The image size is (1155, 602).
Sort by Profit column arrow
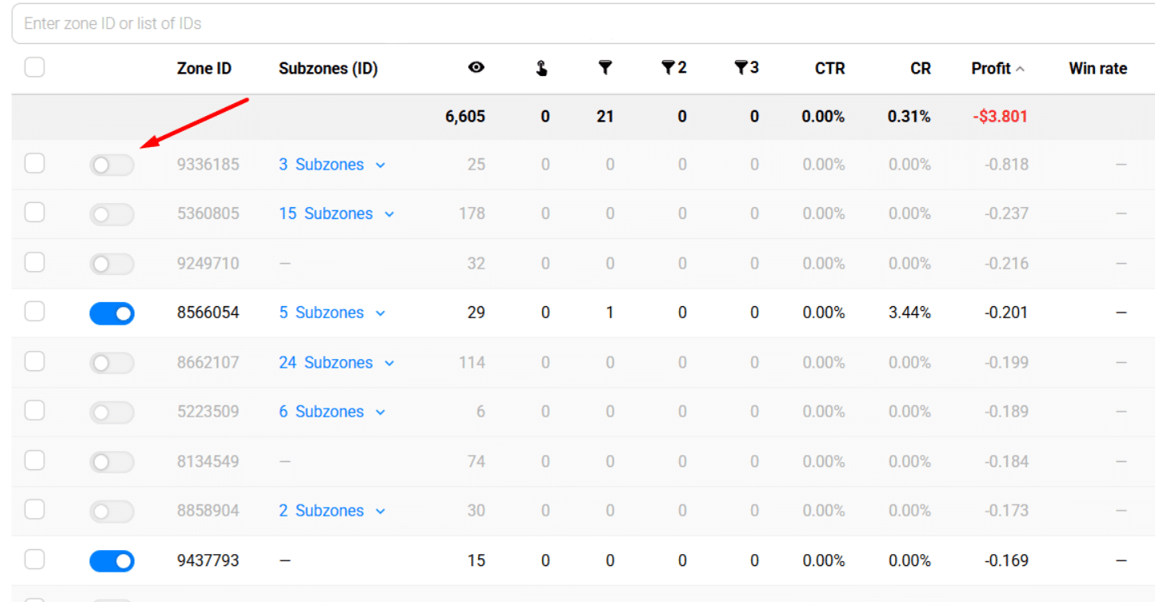click(x=1020, y=69)
